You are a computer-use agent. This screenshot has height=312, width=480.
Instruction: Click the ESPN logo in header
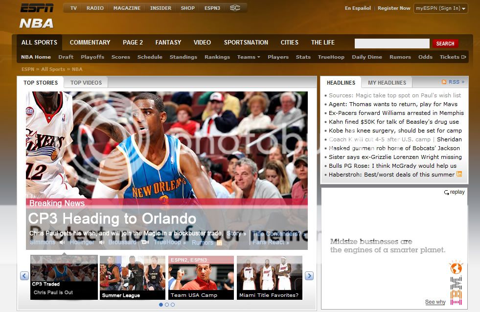tap(37, 8)
